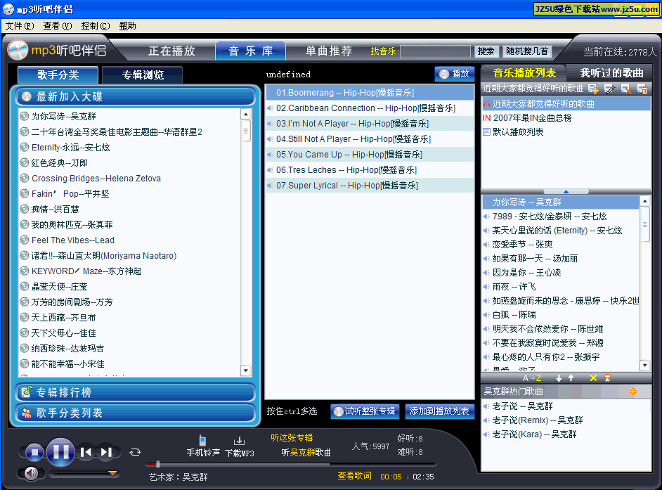Switch to the 单曲推荐 tab
The image size is (662, 490).
329,51
